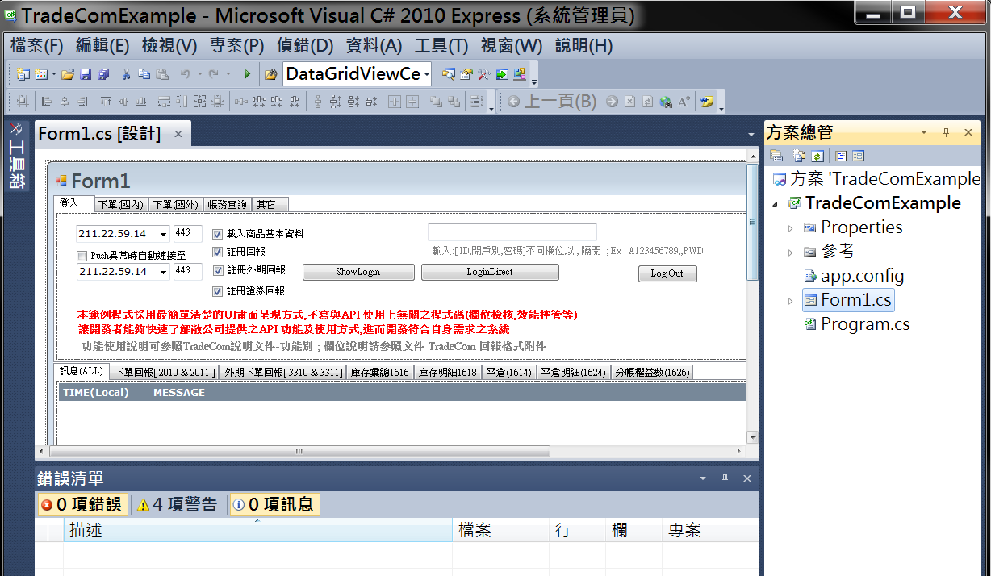Screen dimensions: 991x576
Task: Click the Copy toolbar icon
Action: [144, 74]
